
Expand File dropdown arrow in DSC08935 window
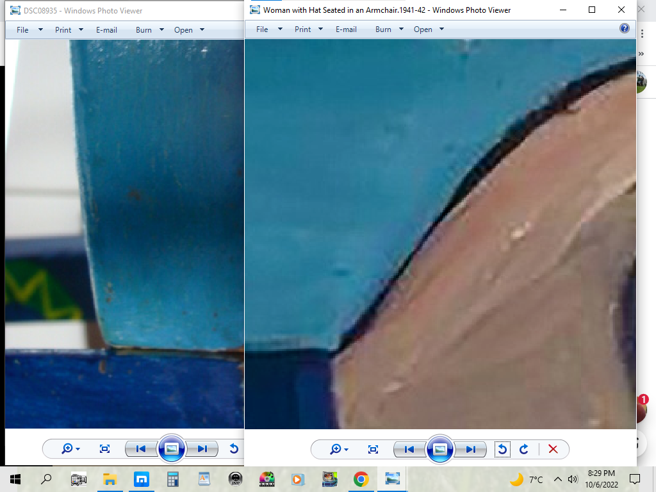coord(40,29)
